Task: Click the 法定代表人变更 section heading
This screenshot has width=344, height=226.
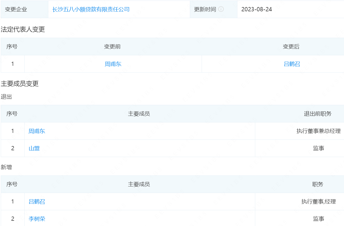Action: (23, 29)
